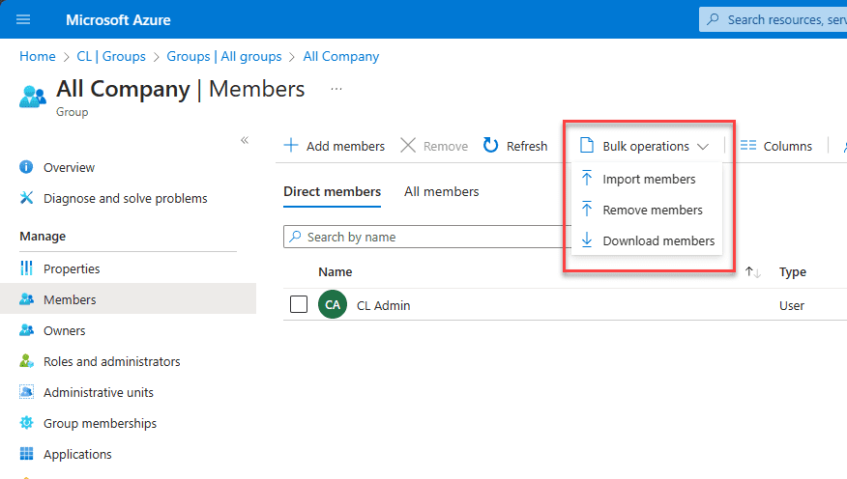The image size is (847, 479).
Task: Choose Download members from the menu
Action: pos(647,240)
